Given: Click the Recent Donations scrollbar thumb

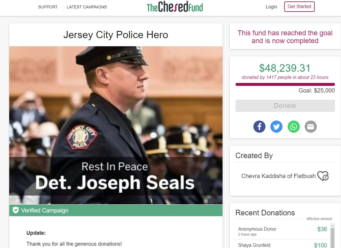Looking at the screenshot, I should coord(332,238).
